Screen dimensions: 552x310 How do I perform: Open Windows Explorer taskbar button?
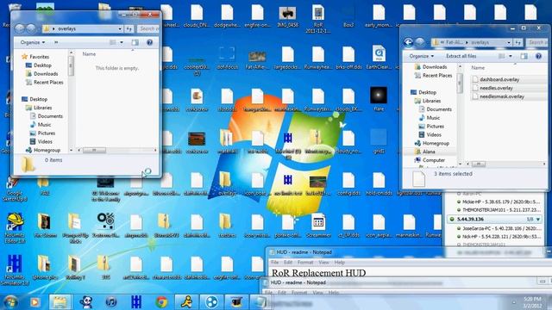pyautogui.click(x=60, y=302)
